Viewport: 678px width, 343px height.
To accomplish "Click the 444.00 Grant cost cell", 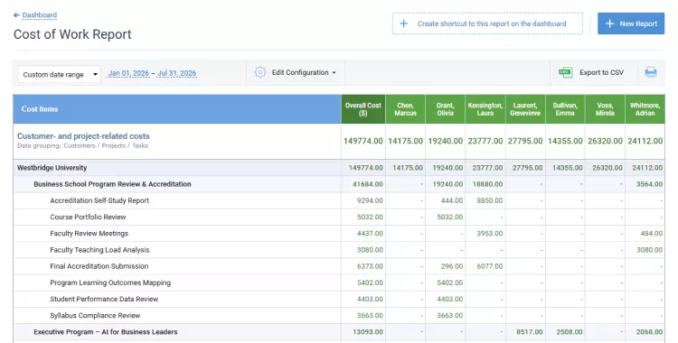I will (x=452, y=200).
